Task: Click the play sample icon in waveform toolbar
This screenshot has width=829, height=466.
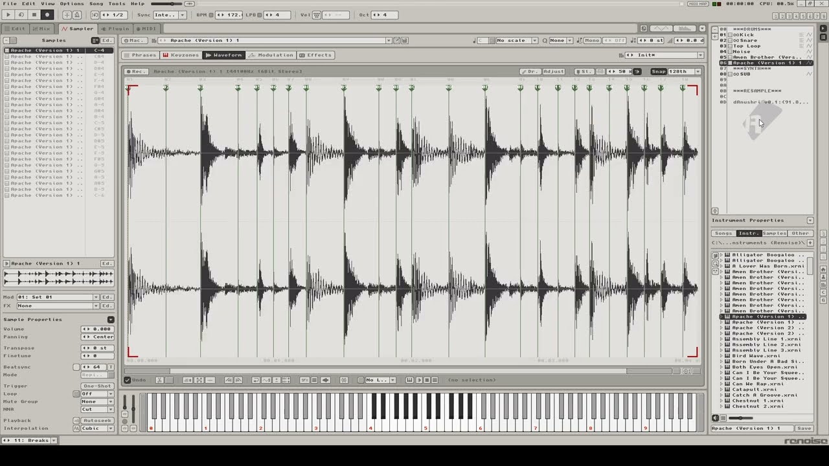Action: pos(418,380)
